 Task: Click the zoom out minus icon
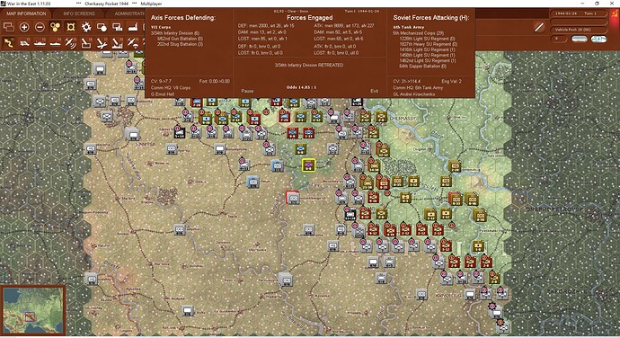click(40, 27)
